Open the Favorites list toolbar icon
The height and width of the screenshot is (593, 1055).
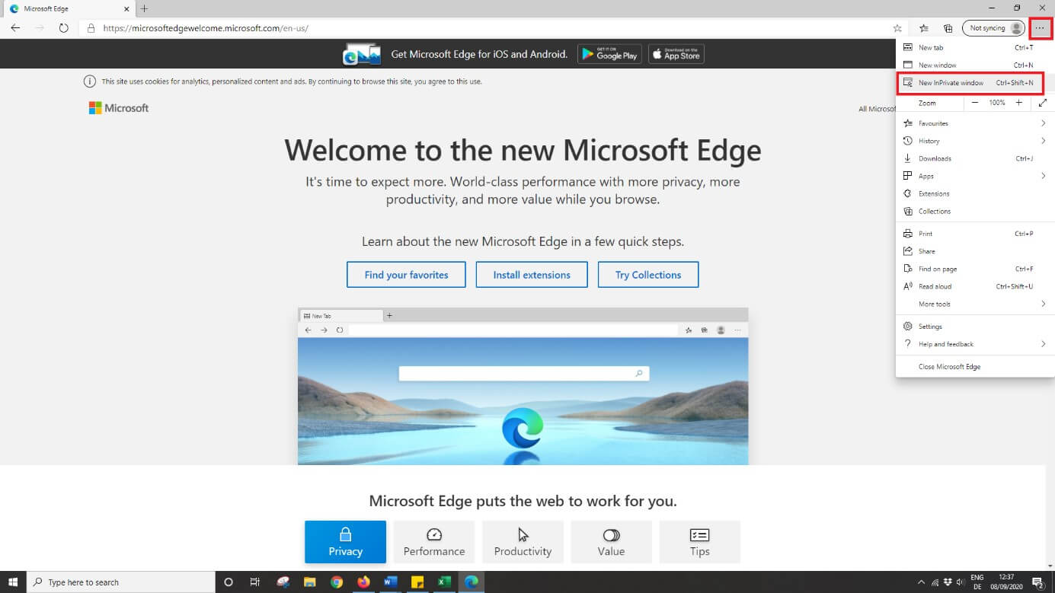(924, 28)
